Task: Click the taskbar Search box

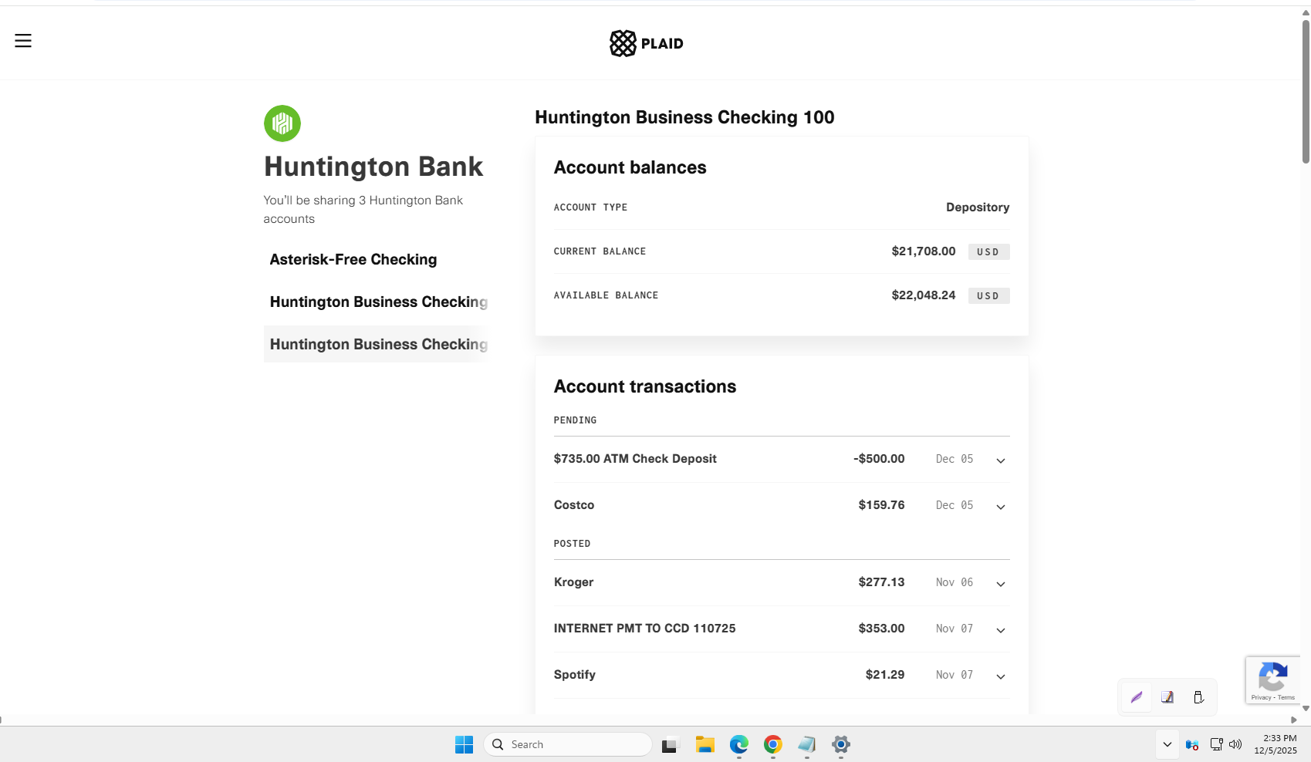Action: (568, 744)
